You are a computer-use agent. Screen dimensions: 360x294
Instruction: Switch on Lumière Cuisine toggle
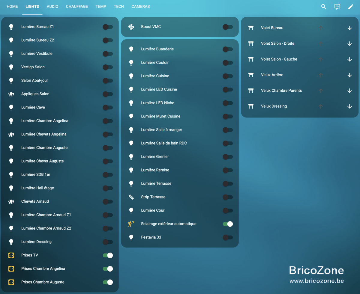[228, 76]
